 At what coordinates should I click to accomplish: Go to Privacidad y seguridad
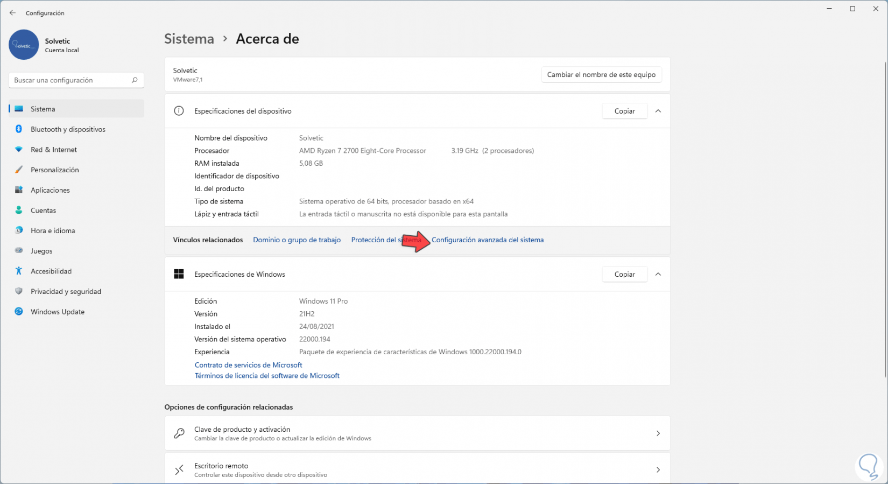[76, 291]
